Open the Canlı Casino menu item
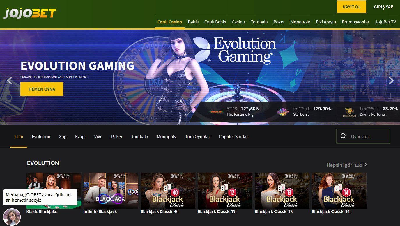400x226 pixels. point(170,22)
